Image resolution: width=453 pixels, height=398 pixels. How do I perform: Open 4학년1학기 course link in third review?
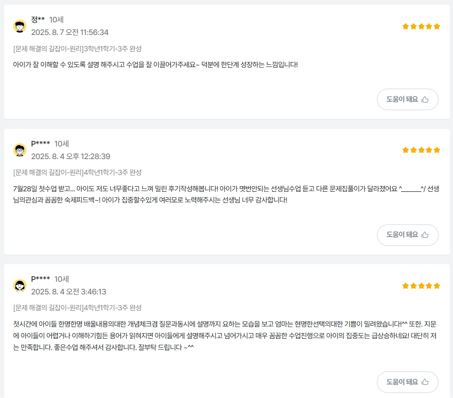[77, 307]
